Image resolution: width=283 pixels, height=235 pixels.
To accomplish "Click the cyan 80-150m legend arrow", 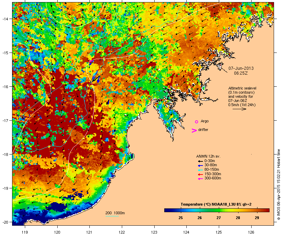I will pyautogui.click(x=200, y=170).
